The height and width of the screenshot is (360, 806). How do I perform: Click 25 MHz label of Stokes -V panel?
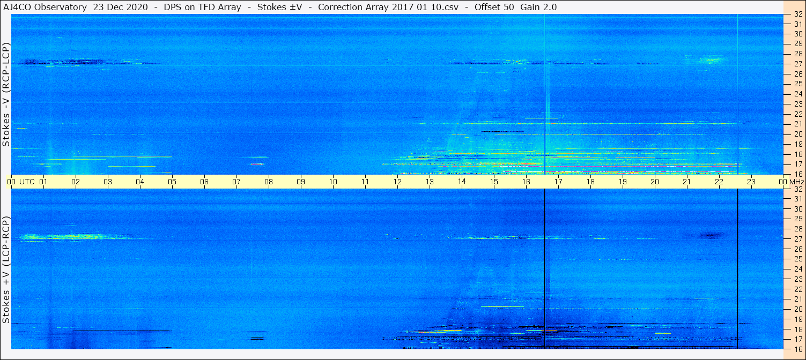(x=798, y=84)
